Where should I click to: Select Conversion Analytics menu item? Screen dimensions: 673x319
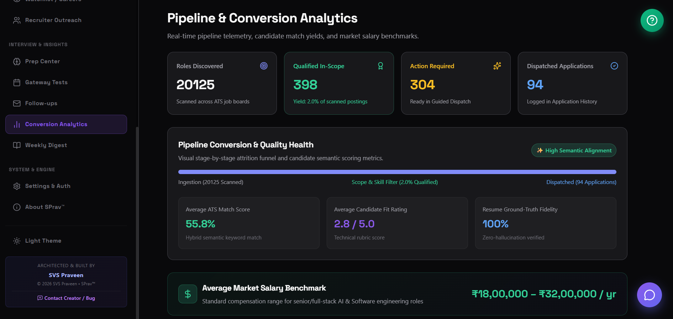(66, 124)
